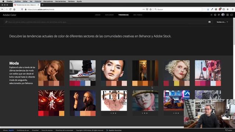Open the Firefox hamburger menu

[232, 9]
